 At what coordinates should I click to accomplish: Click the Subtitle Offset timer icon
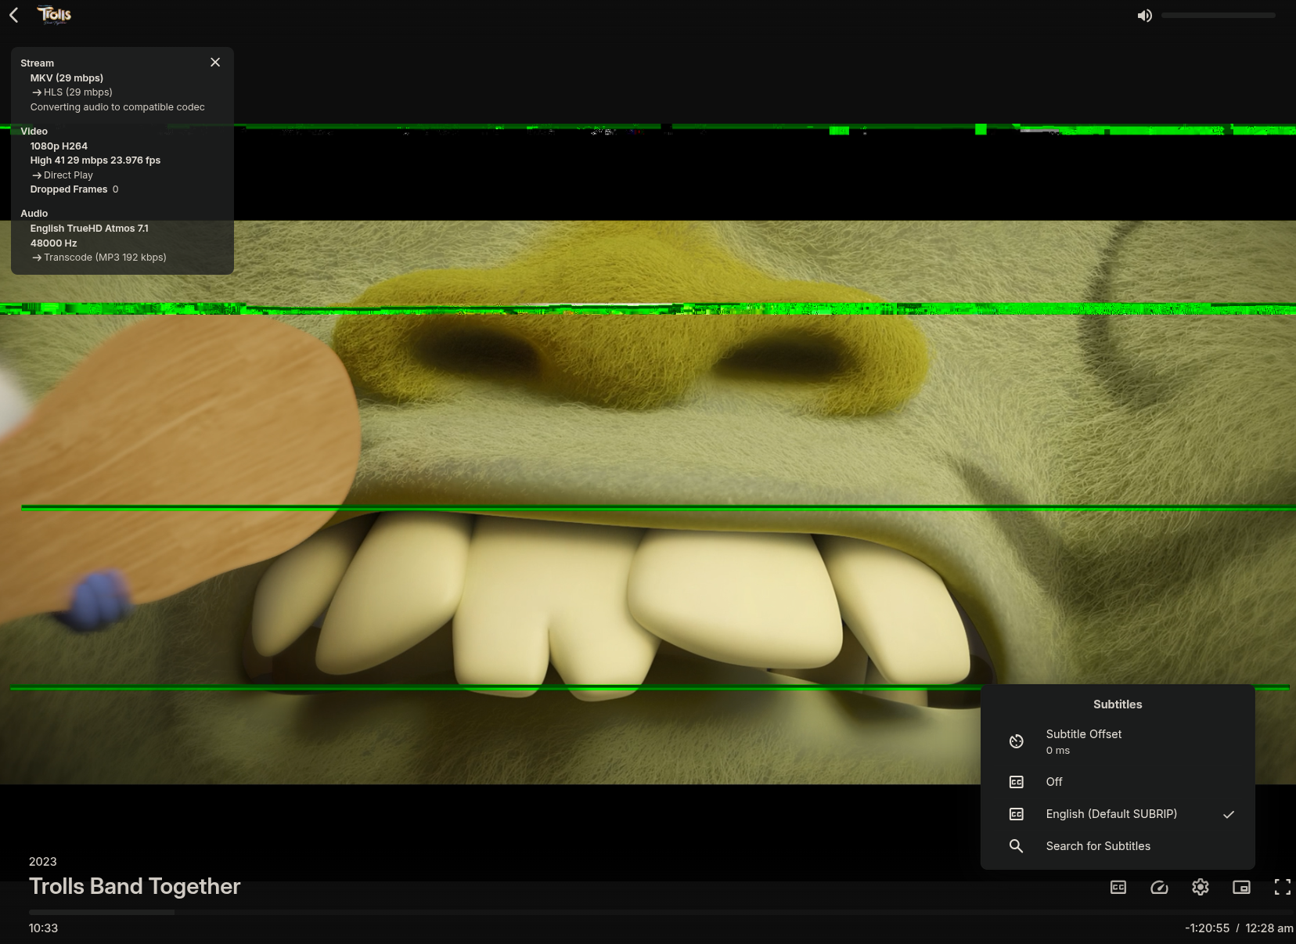(x=1016, y=741)
